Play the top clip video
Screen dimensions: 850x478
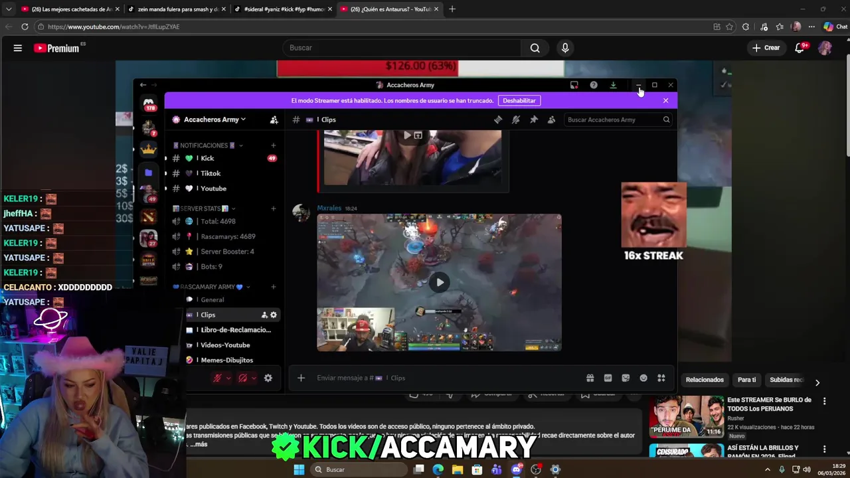point(408,135)
